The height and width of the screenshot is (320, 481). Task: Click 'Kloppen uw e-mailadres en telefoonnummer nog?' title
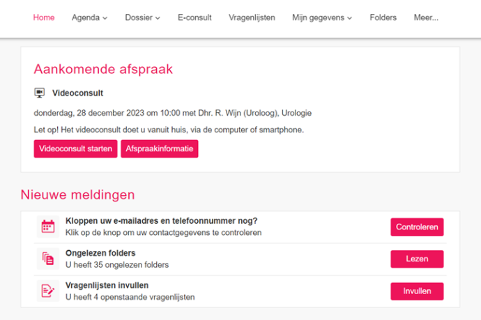(x=161, y=221)
